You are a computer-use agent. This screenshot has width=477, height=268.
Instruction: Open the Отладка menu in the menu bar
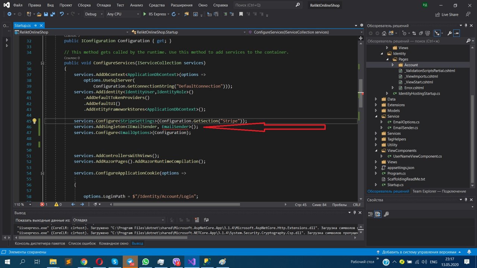pos(104,6)
